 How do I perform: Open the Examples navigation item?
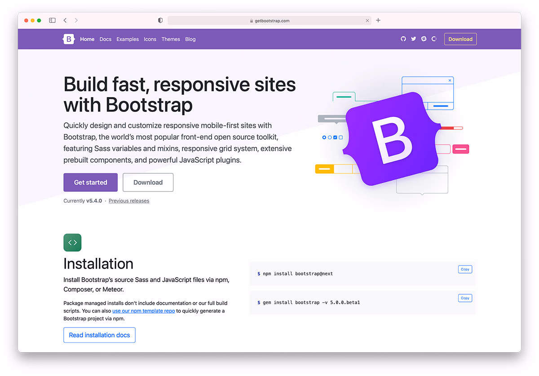[x=128, y=39]
